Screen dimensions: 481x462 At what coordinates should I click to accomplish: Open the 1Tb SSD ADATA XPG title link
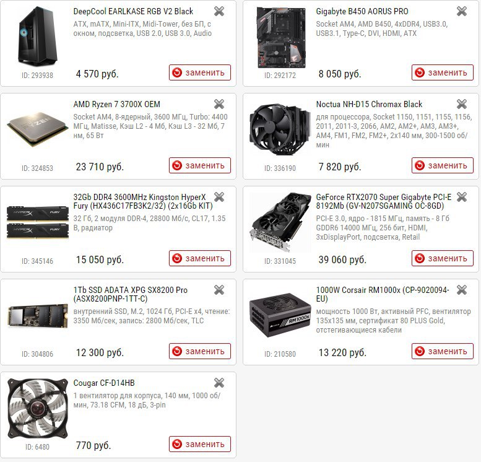pos(131,294)
